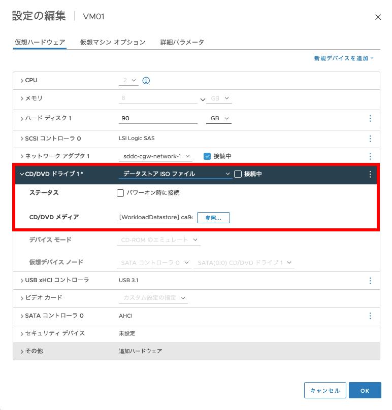Image resolution: width=392 pixels, height=410 pixels.
Task: Open カスタム設定の指定 video card dropdown
Action: pos(153,298)
